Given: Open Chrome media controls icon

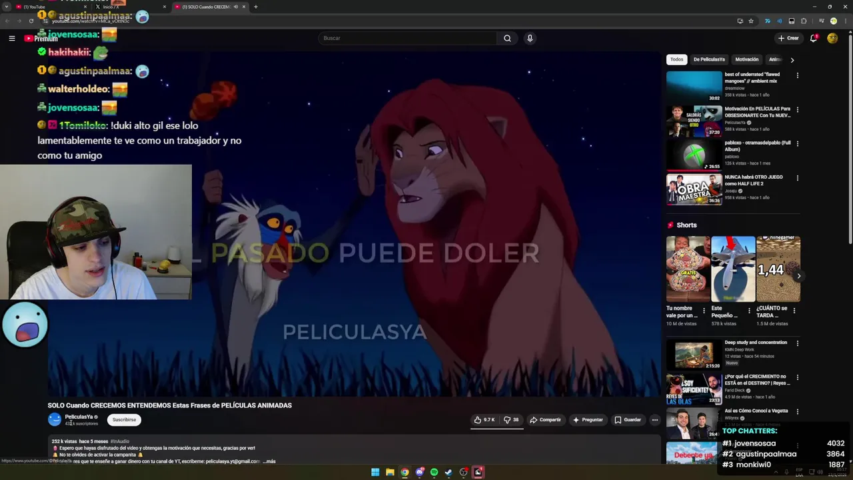Looking at the screenshot, I should click(821, 21).
